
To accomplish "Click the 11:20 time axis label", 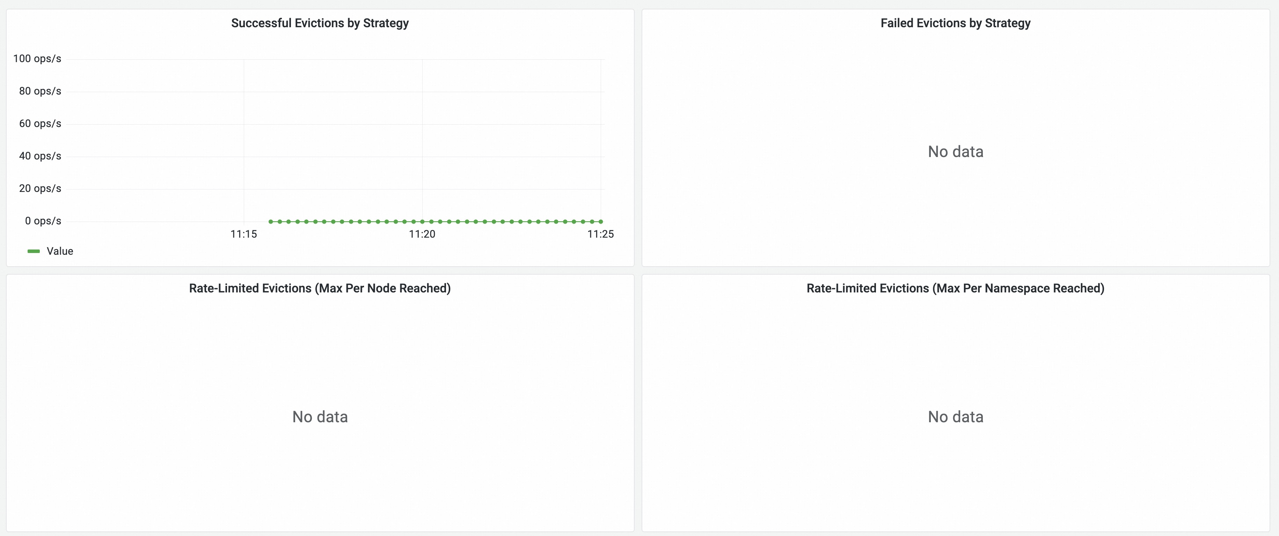I will 422,234.
